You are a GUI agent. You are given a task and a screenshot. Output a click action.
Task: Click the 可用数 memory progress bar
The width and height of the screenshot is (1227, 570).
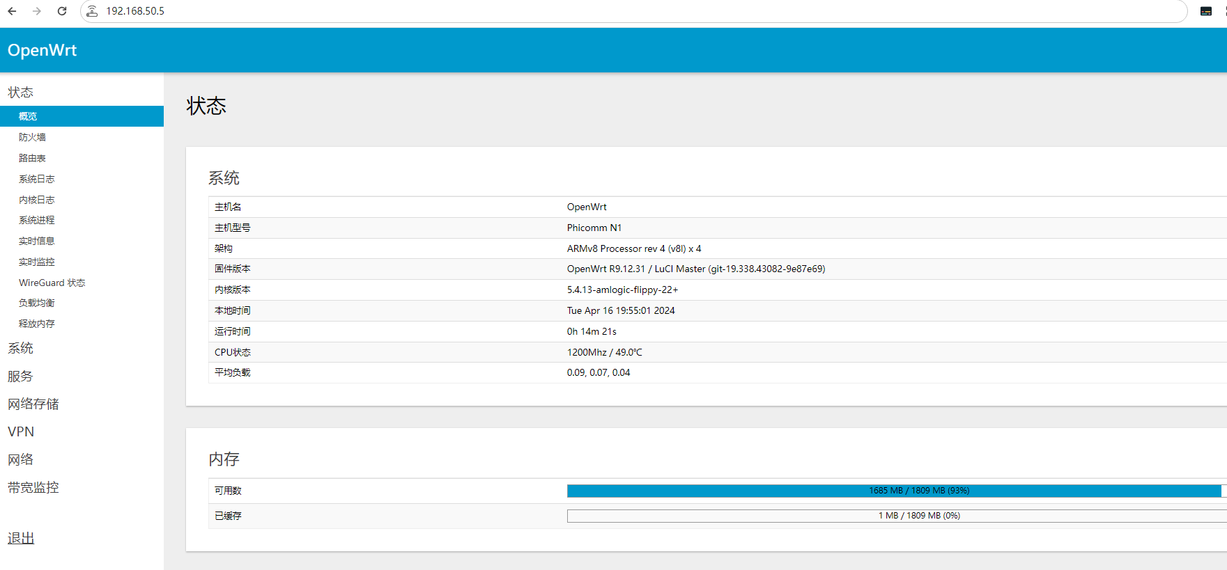pos(897,491)
